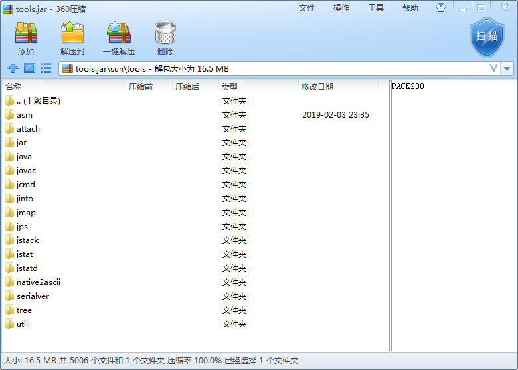This screenshot has width=518, height=370.
Task: Select the jps folder
Action: click(195, 227)
